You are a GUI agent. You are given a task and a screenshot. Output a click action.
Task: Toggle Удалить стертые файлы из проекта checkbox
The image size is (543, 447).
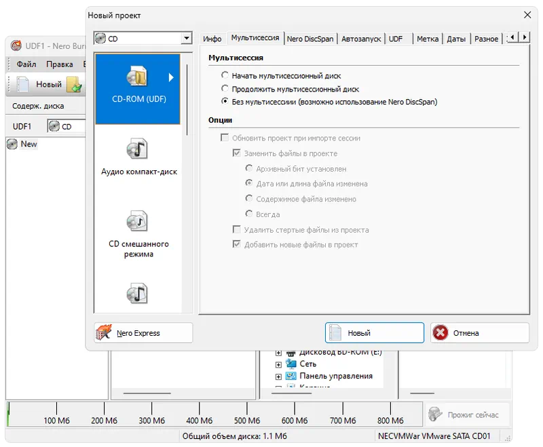click(236, 229)
